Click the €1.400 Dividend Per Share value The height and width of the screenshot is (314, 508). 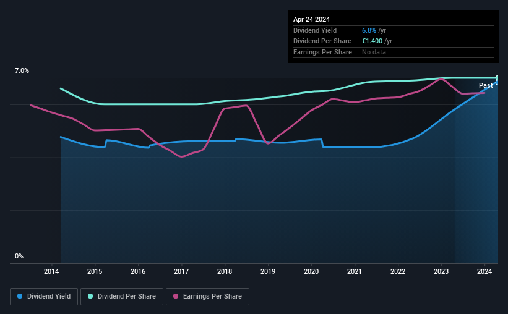(372, 41)
